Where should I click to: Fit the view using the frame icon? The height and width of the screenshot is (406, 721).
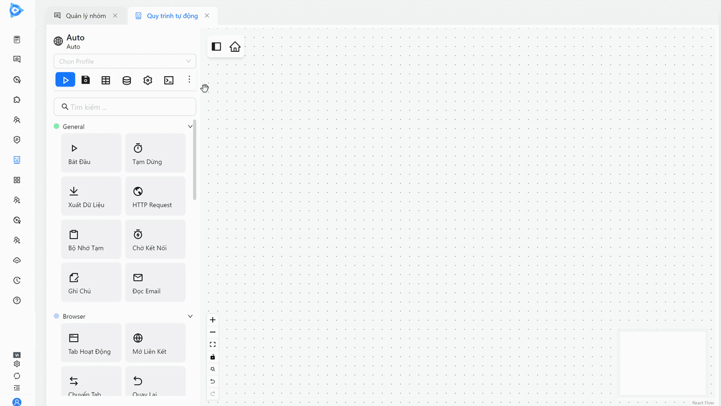(x=212, y=344)
